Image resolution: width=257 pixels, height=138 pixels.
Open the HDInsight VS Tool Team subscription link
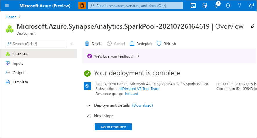[139, 89]
